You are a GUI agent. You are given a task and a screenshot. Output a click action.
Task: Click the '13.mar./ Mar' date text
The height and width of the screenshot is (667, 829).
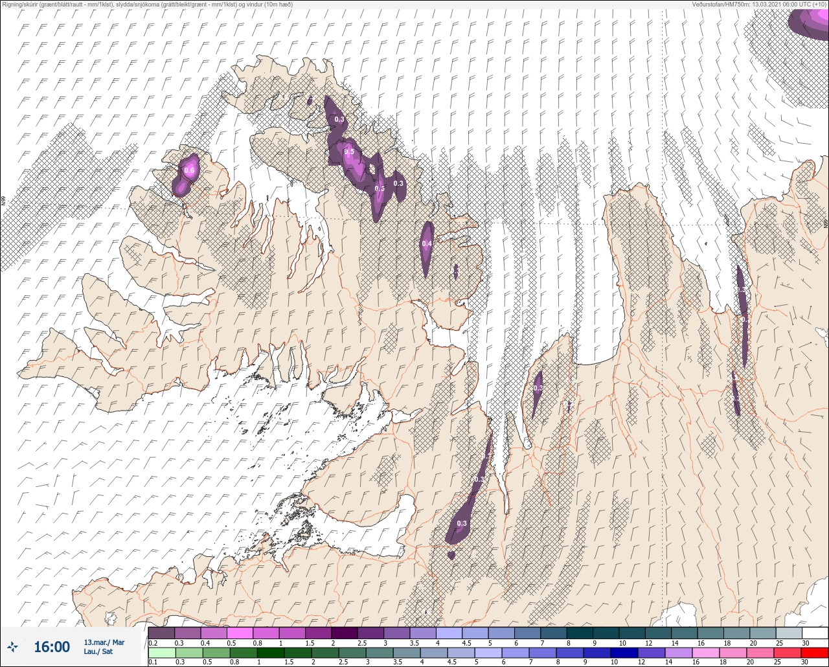tap(104, 642)
